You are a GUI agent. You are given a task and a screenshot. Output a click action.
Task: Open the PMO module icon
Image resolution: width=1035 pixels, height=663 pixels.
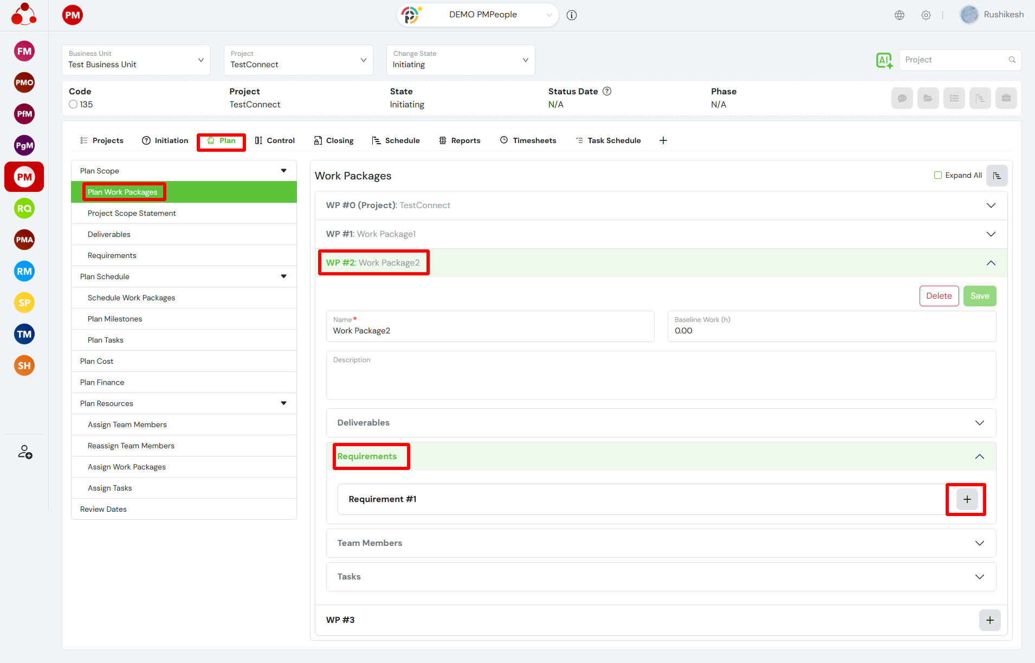coord(24,83)
